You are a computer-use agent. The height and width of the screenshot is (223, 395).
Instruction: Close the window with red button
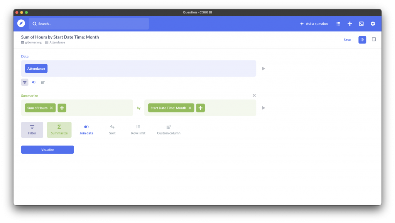[17, 12]
